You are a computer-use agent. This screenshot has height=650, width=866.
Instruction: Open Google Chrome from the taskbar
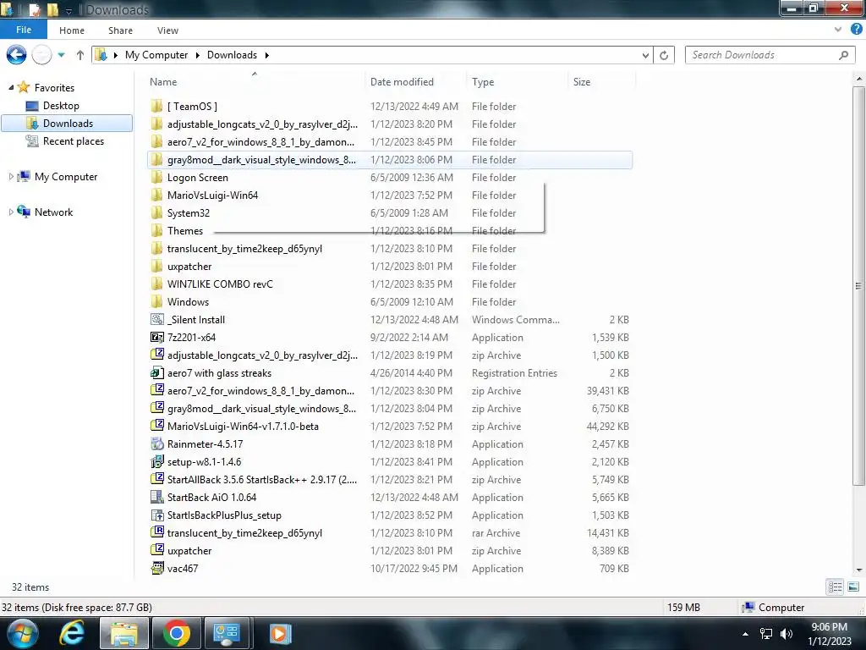(x=177, y=633)
